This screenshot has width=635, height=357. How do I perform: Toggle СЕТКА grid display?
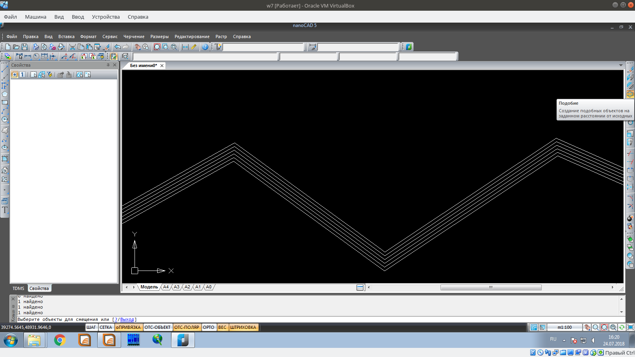(106, 327)
